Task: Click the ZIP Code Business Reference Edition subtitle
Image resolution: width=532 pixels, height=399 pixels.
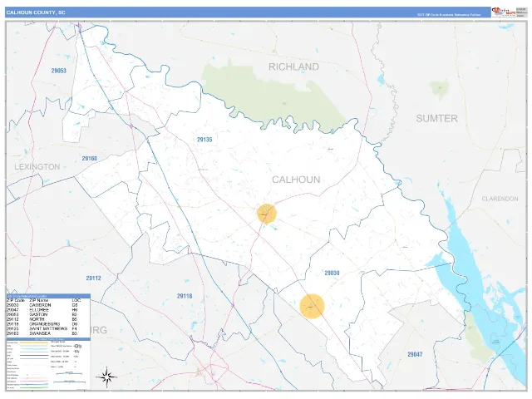Action: coord(449,15)
